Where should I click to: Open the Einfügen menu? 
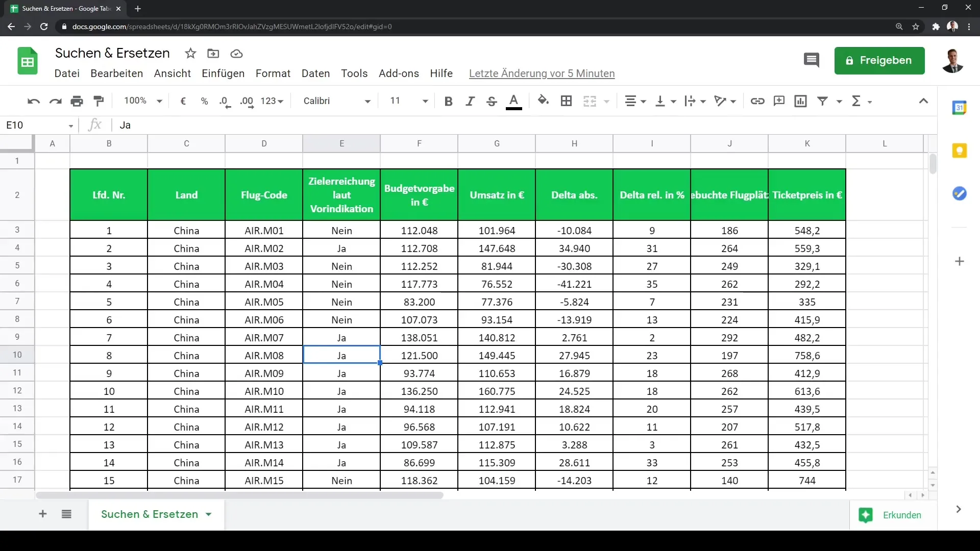(x=223, y=73)
